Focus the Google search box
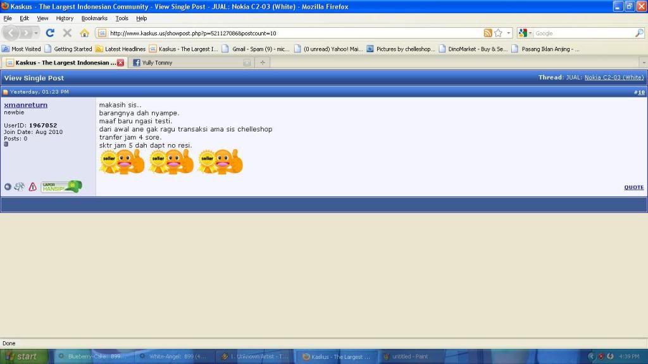648x364 pixels. [583, 33]
